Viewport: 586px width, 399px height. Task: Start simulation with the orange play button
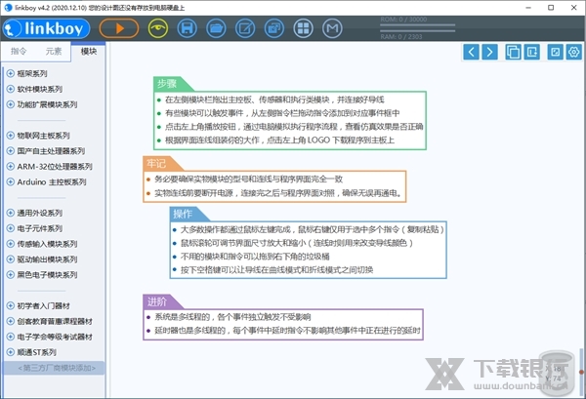coord(119,28)
